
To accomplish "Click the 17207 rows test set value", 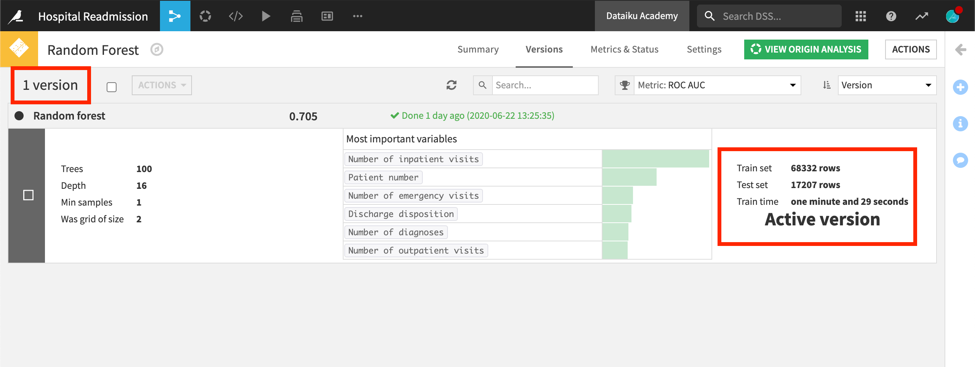I will click(x=815, y=185).
